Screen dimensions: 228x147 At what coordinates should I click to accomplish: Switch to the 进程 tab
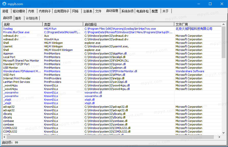pos(6,11)
